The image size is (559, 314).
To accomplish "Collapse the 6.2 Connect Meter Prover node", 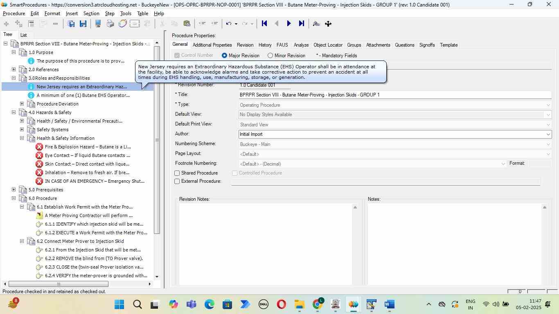I will coord(22,241).
